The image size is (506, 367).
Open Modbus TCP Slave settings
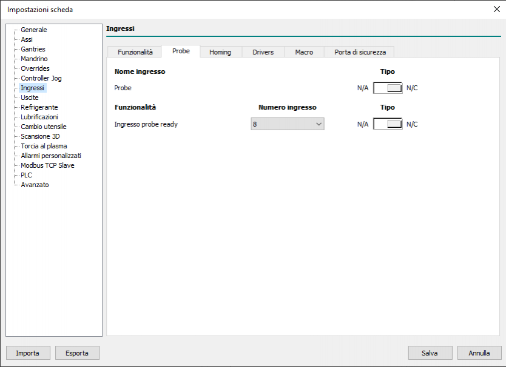(47, 165)
